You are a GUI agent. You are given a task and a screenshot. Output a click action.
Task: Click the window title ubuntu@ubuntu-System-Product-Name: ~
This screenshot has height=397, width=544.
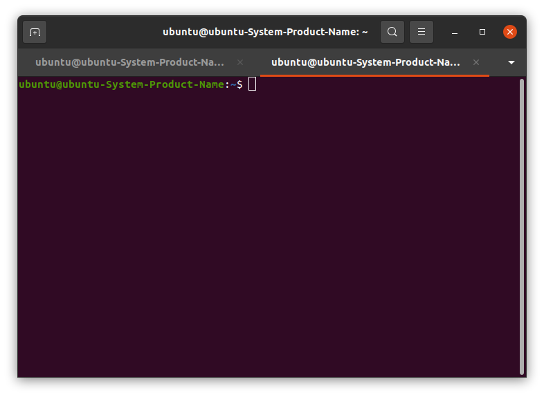click(265, 32)
